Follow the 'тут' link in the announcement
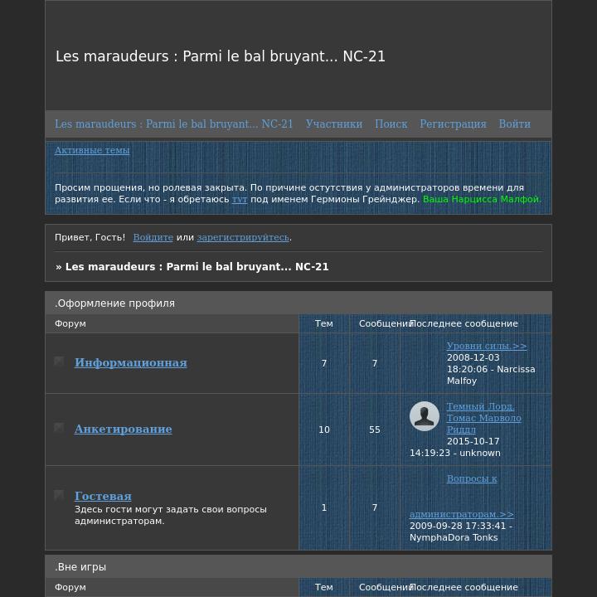 click(240, 199)
